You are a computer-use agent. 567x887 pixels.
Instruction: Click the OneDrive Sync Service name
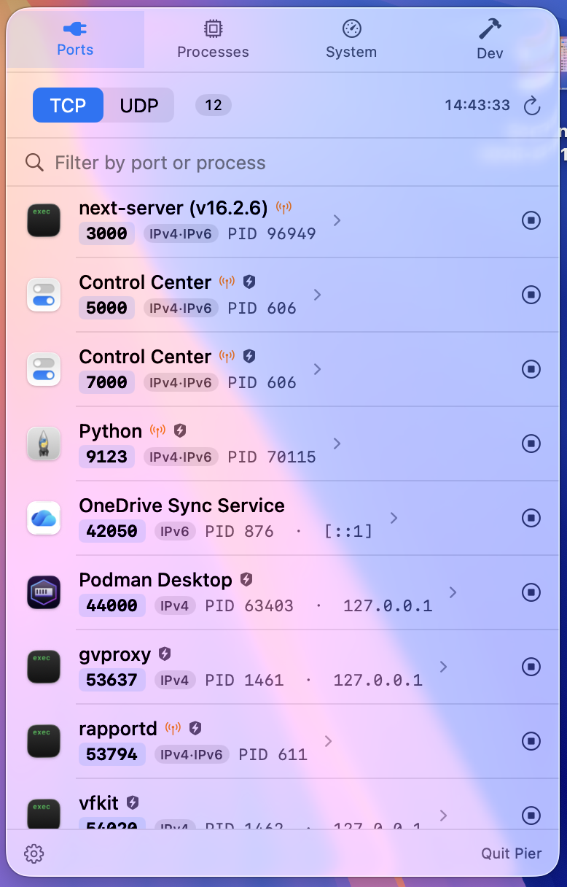pos(181,506)
